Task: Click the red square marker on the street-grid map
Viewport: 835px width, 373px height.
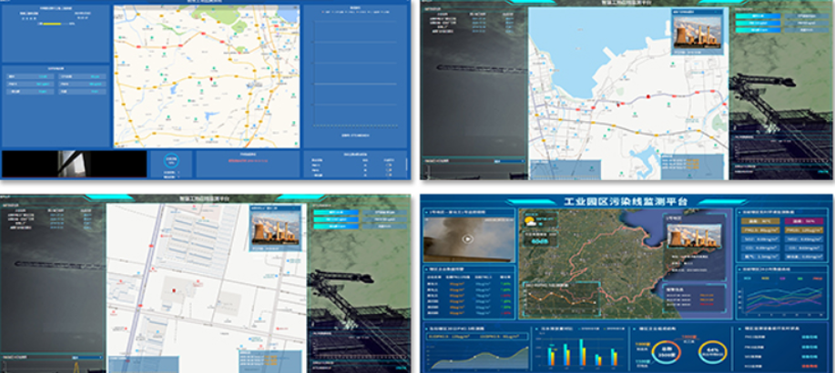Action: tap(173, 290)
